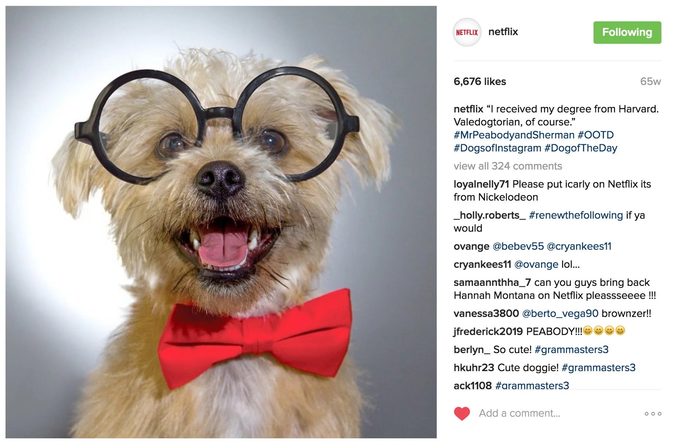Click the #MrPeabodyandSherman hashtag
Screen dimensions: 689x442
click(514, 135)
